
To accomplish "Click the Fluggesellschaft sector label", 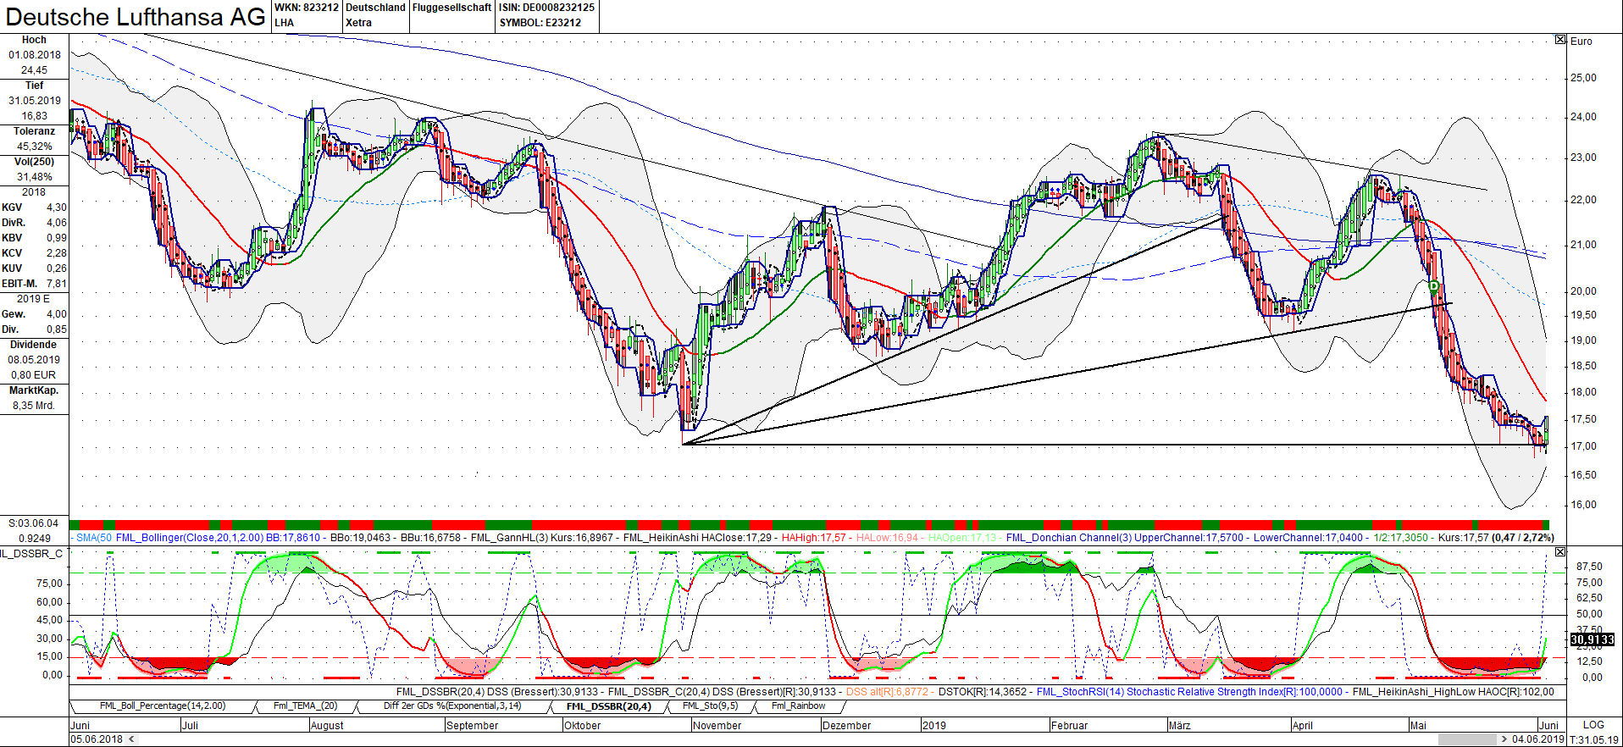I will [x=451, y=8].
